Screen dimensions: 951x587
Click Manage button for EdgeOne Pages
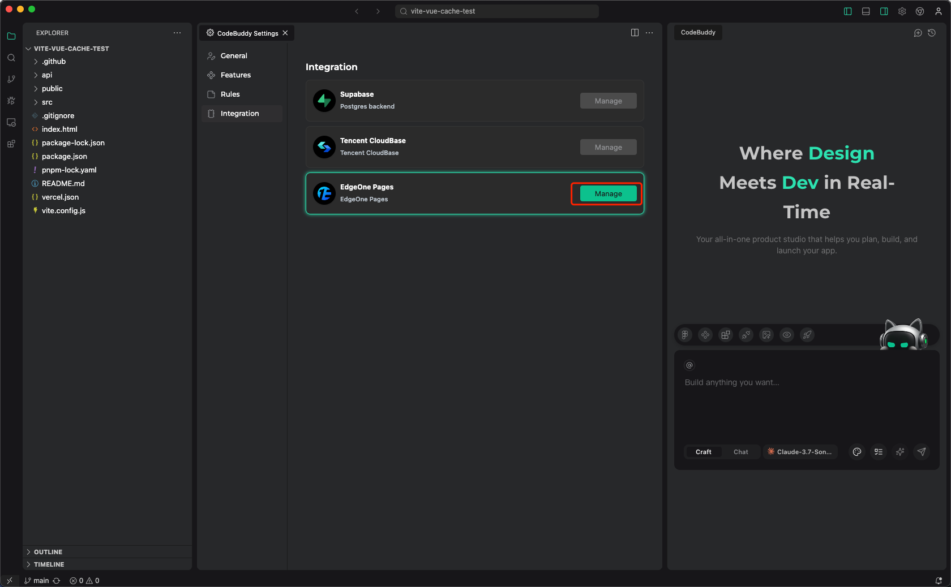608,194
